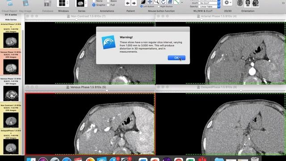Show hidden toolbar items overflow arrows

[283, 3]
